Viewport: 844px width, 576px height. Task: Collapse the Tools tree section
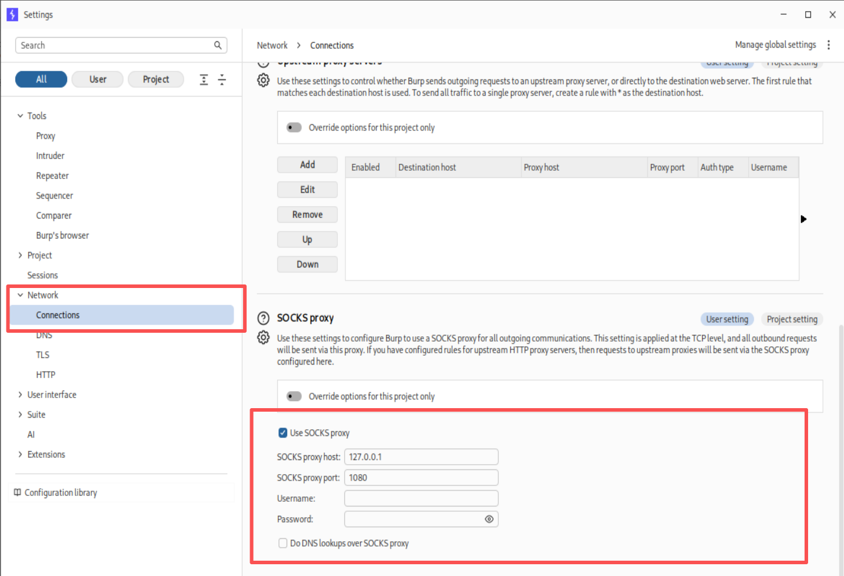21,116
